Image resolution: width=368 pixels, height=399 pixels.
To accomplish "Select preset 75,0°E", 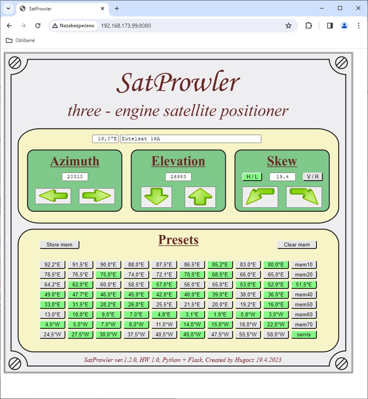I will (x=108, y=274).
